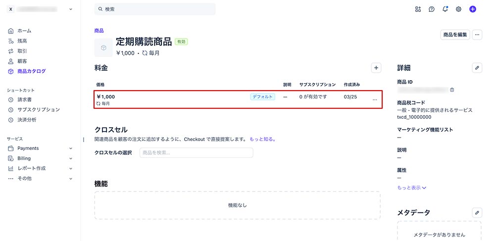Open the notifications bell
Viewport: 495px width, 241px height.
[445, 9]
